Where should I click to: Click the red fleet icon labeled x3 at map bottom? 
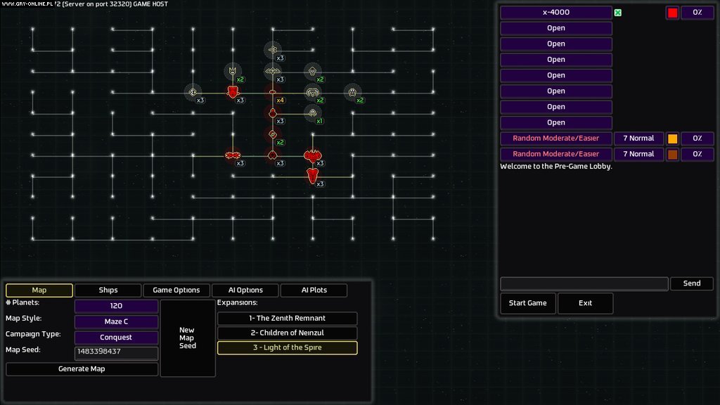coord(312,176)
